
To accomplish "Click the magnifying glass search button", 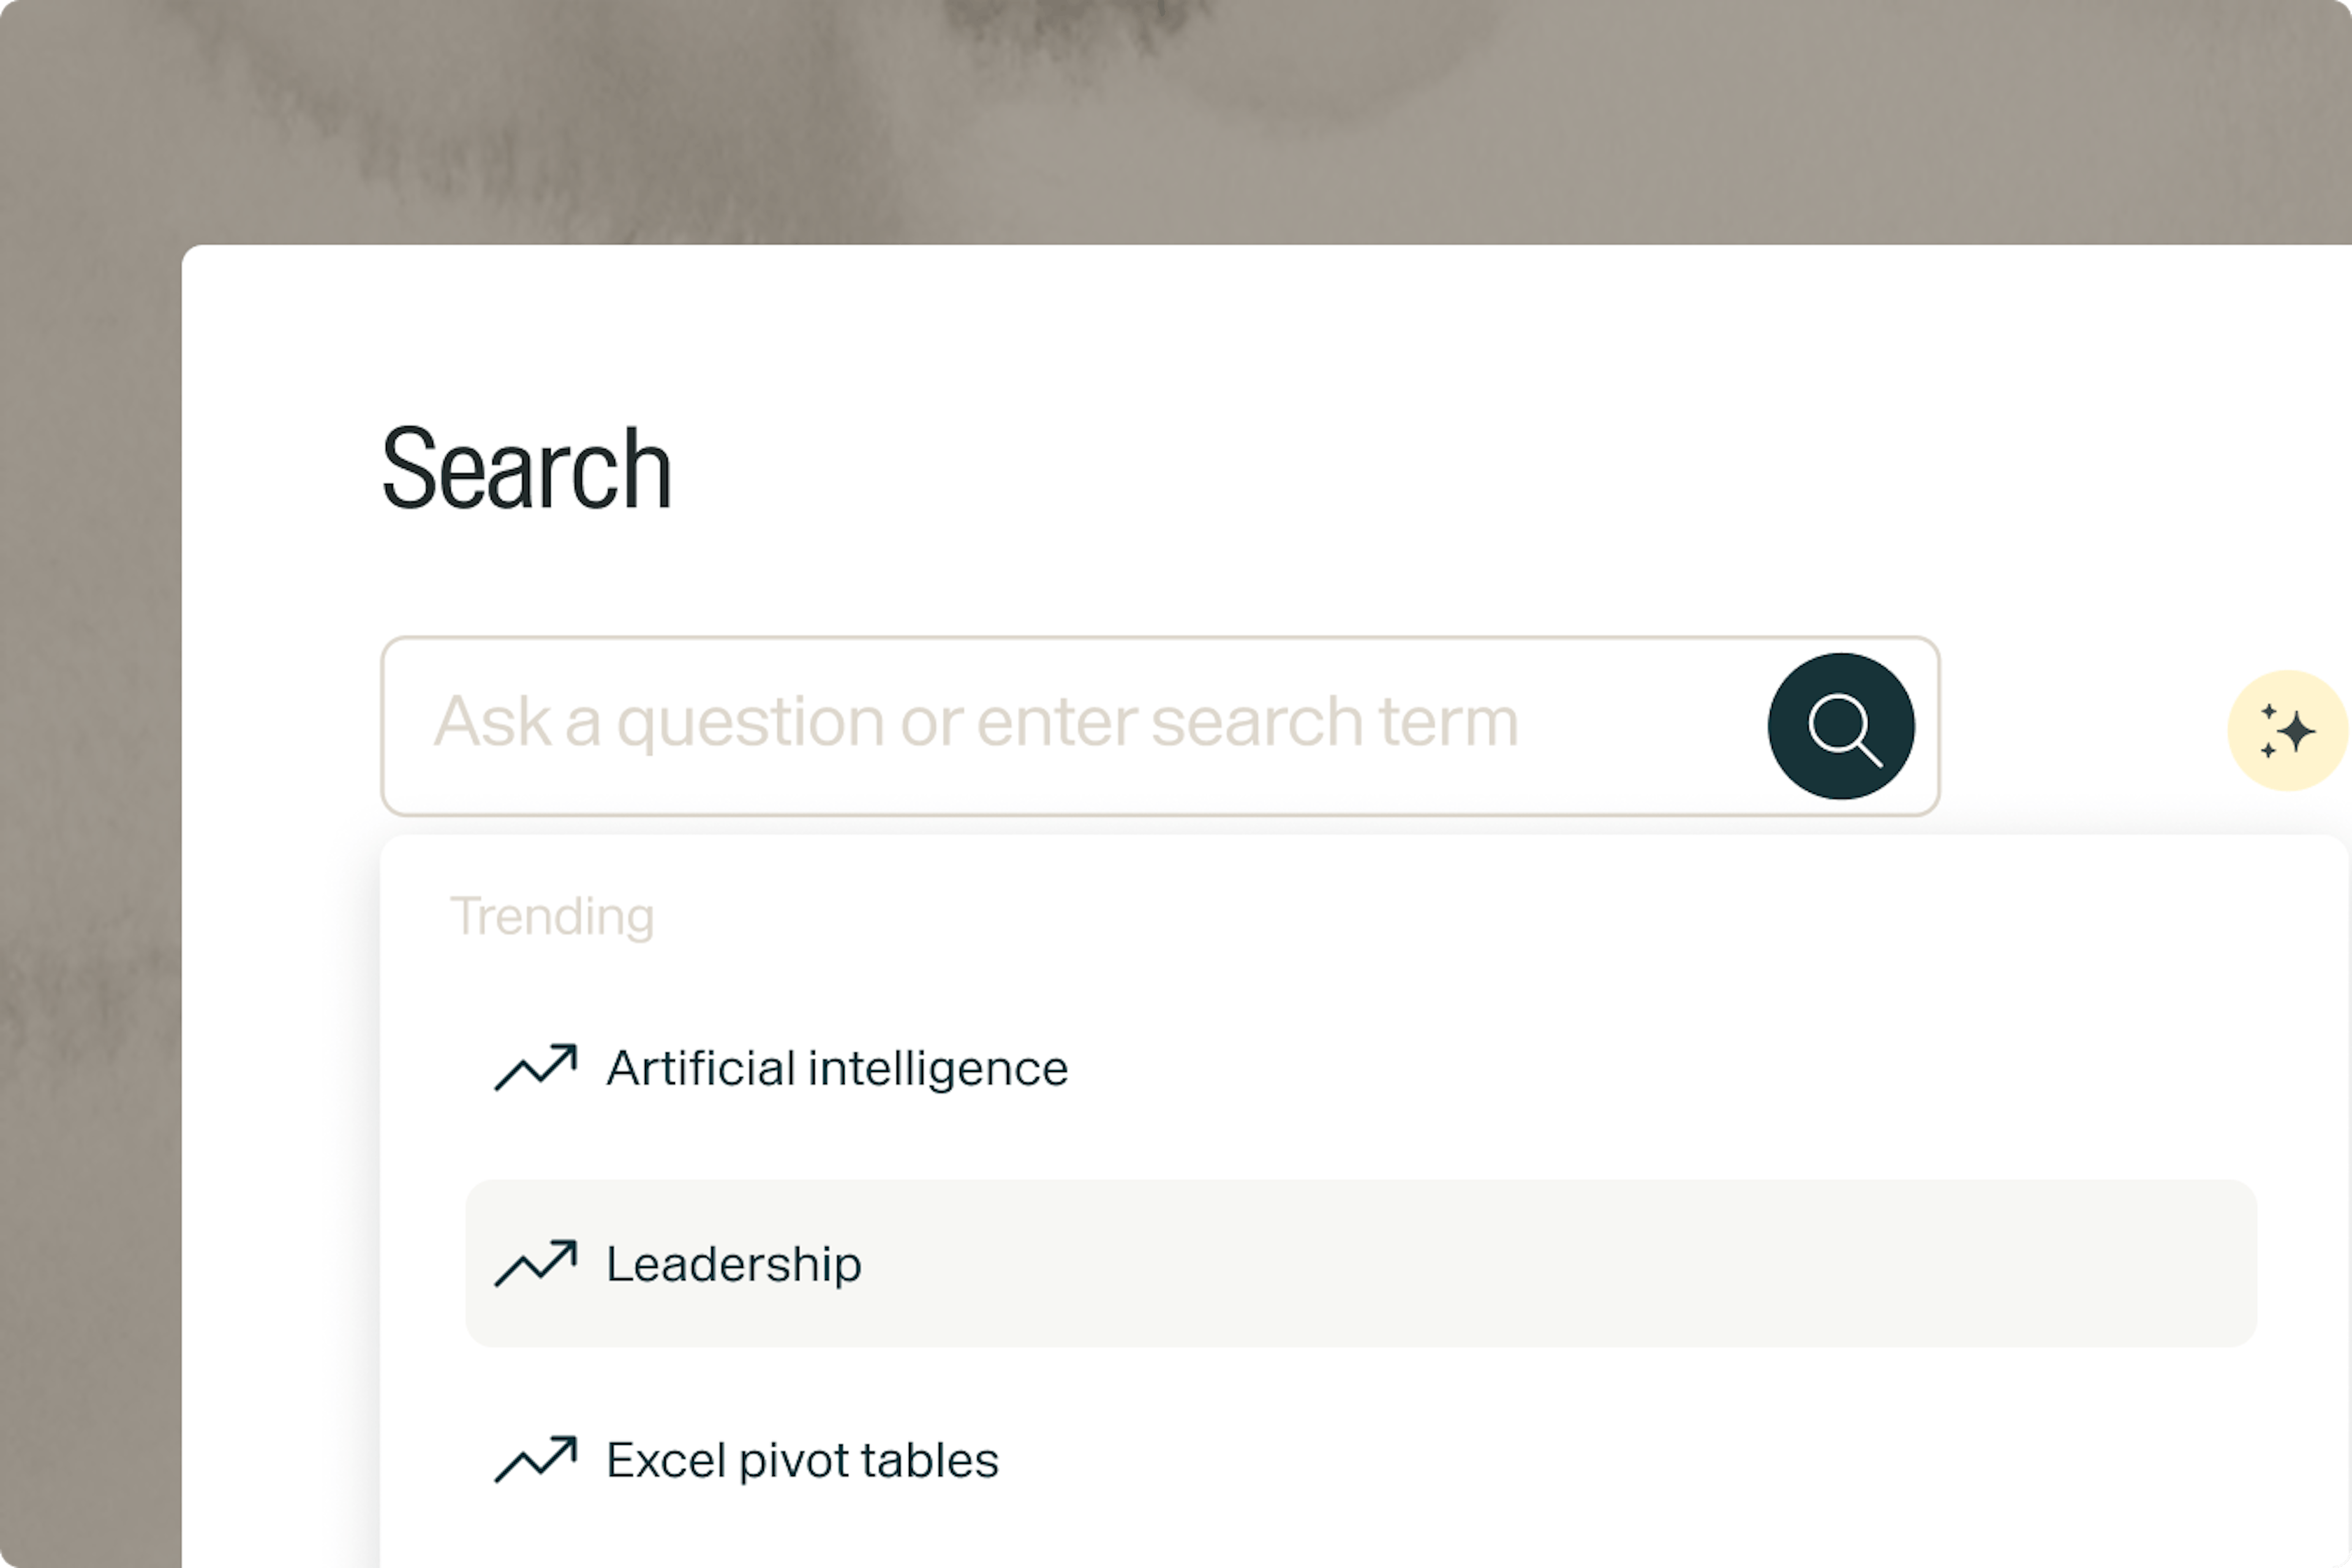I will [x=1841, y=726].
